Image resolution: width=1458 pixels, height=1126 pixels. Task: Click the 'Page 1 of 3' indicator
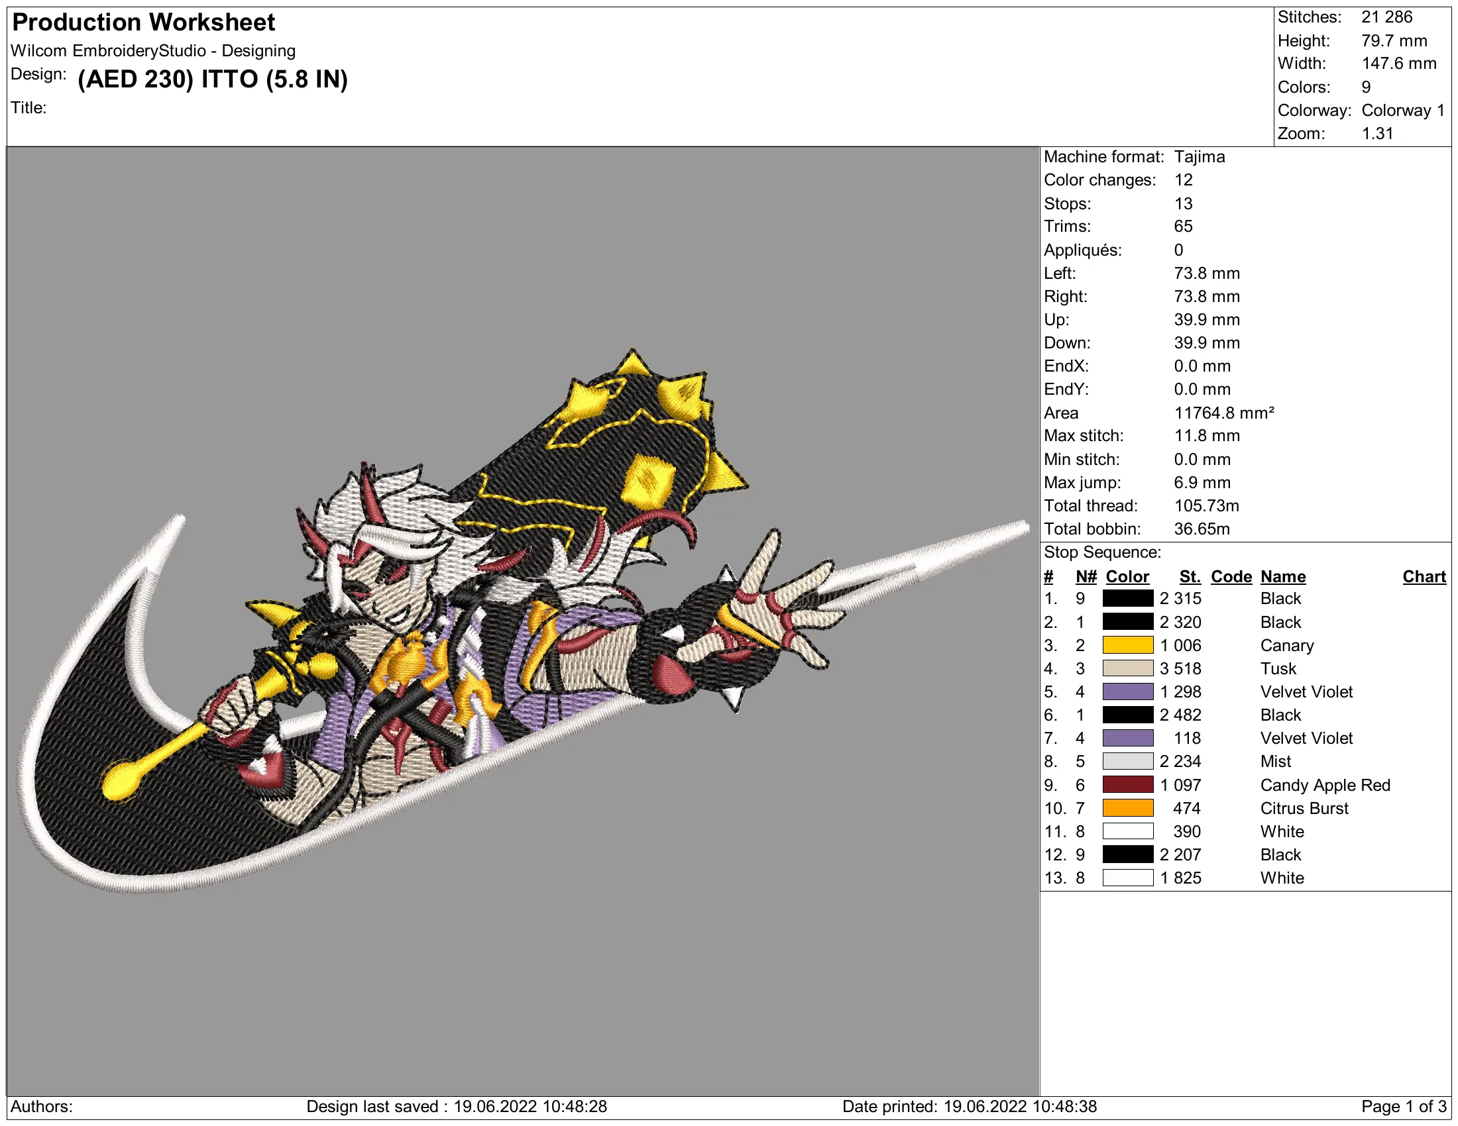1403,1107
